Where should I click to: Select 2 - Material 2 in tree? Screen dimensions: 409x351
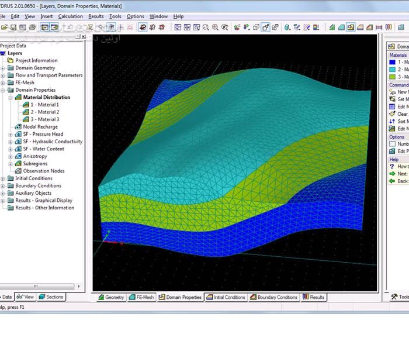point(44,112)
